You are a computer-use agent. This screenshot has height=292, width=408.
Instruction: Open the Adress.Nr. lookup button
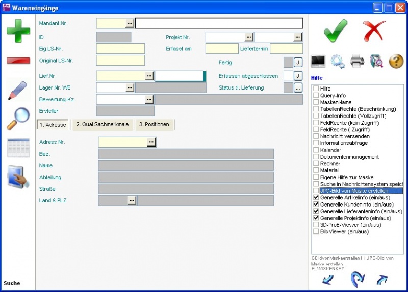(x=151, y=142)
